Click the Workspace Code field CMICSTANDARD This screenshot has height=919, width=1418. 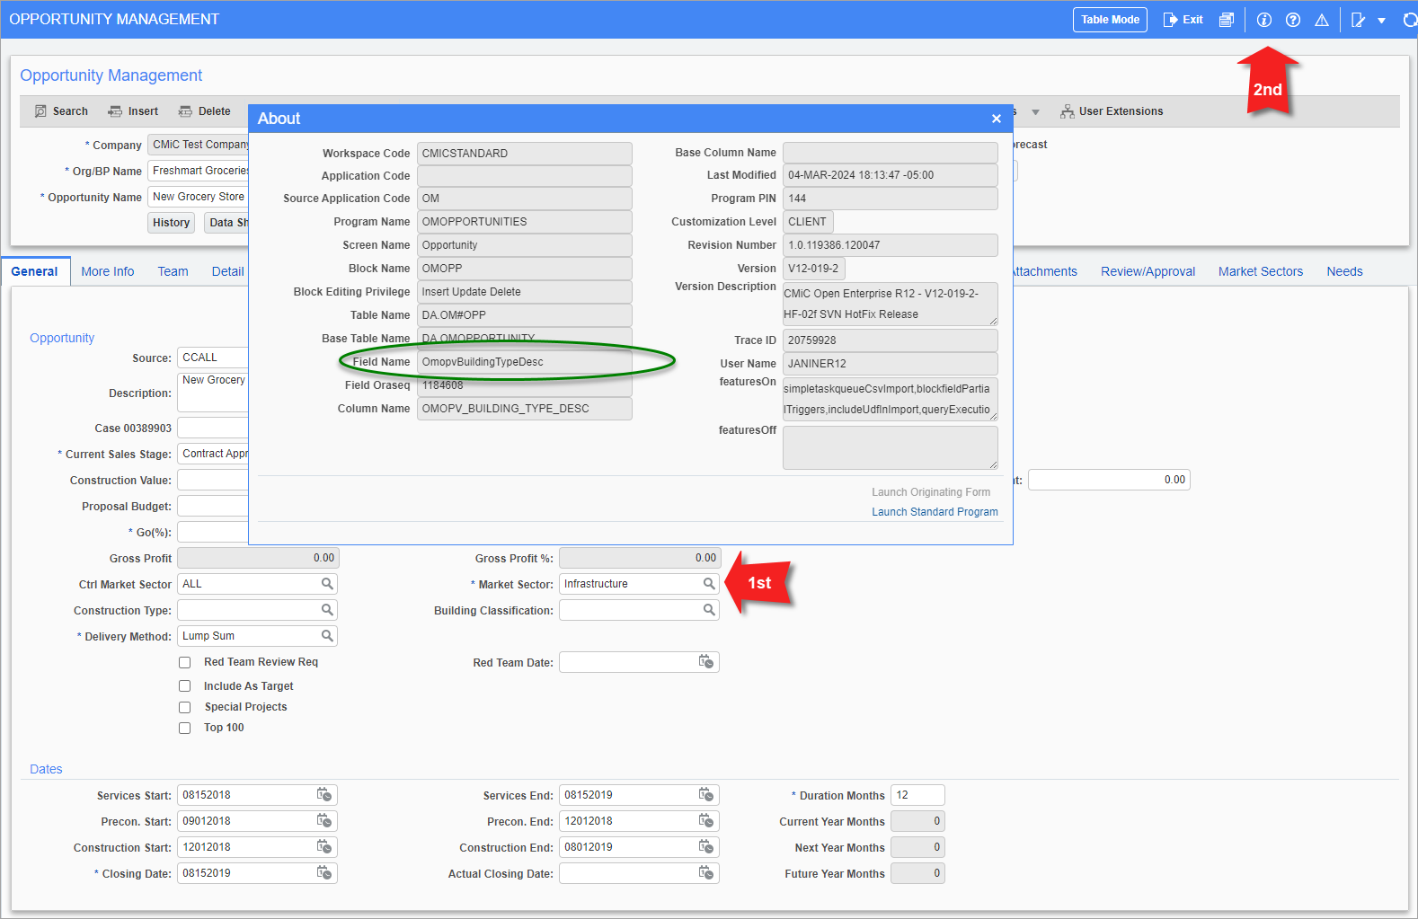pos(524,154)
